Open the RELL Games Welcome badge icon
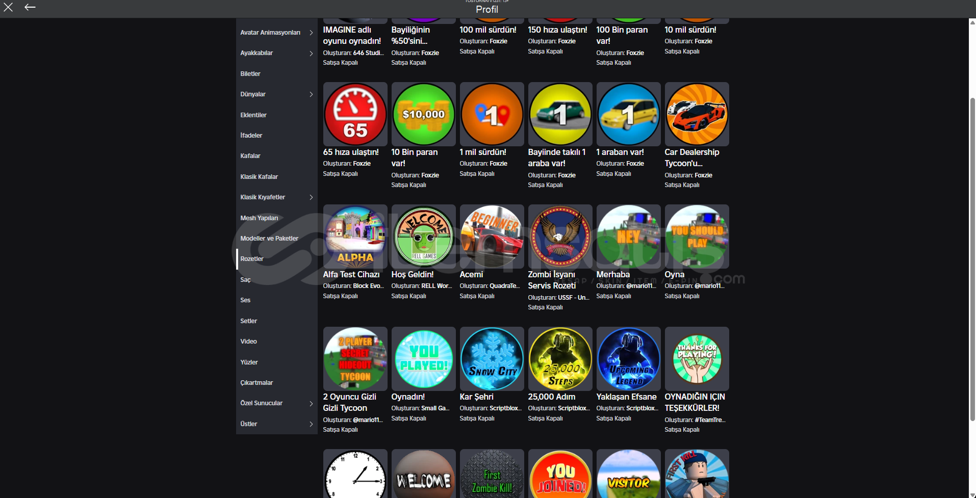Screen dimensions: 976x498 (x=424, y=237)
